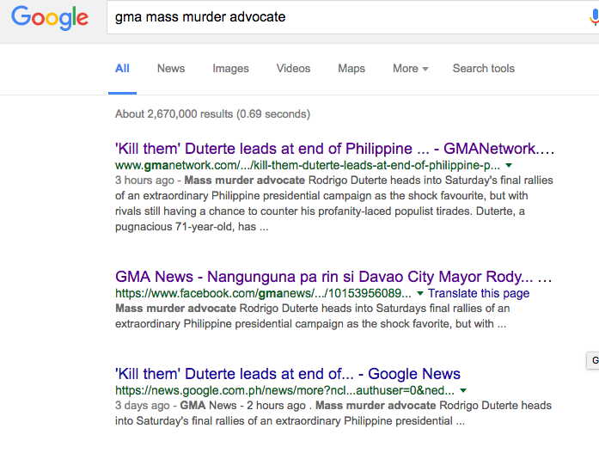The width and height of the screenshot is (599, 453).
Task: Open the GMANetwork 'Kill them' Duterte result
Action: point(334,149)
